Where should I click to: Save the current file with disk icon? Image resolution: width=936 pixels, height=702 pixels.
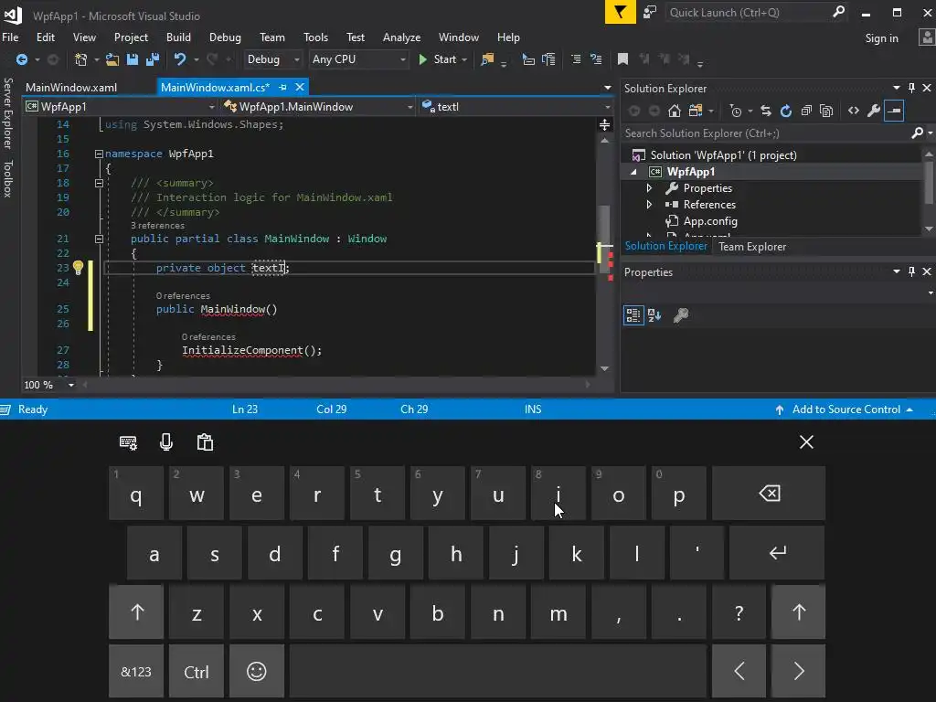(133, 59)
